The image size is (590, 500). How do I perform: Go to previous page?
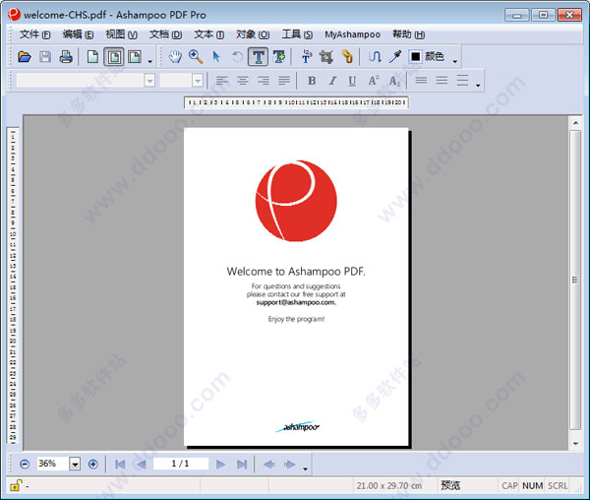141,465
